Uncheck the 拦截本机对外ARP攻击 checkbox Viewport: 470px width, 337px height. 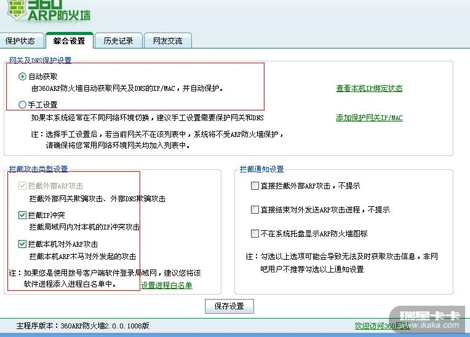click(22, 244)
